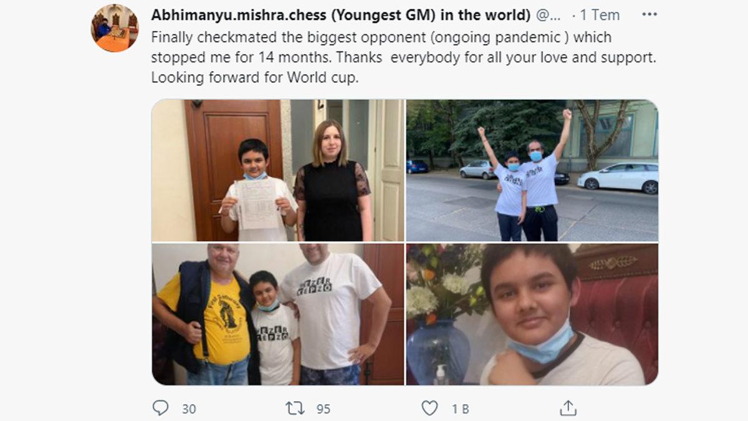Open the close-up photo beside flower vase
Screen dimensions: 748x421
tap(532, 314)
